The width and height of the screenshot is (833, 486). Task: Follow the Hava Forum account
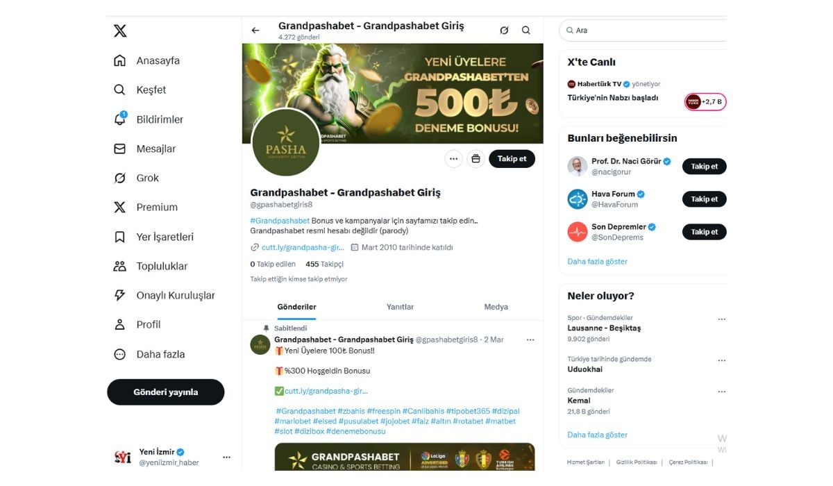pyautogui.click(x=704, y=199)
